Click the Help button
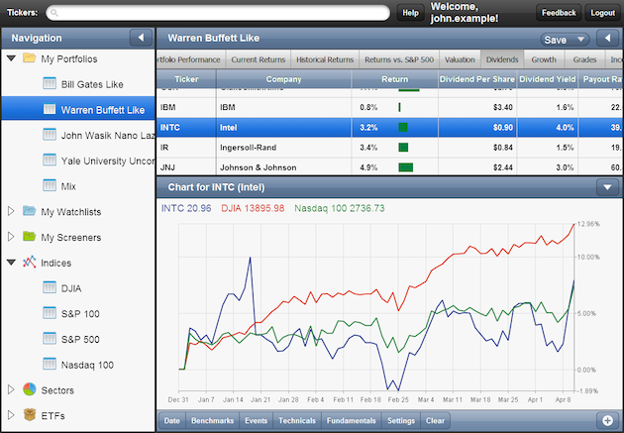This screenshot has height=433, width=624. [410, 13]
